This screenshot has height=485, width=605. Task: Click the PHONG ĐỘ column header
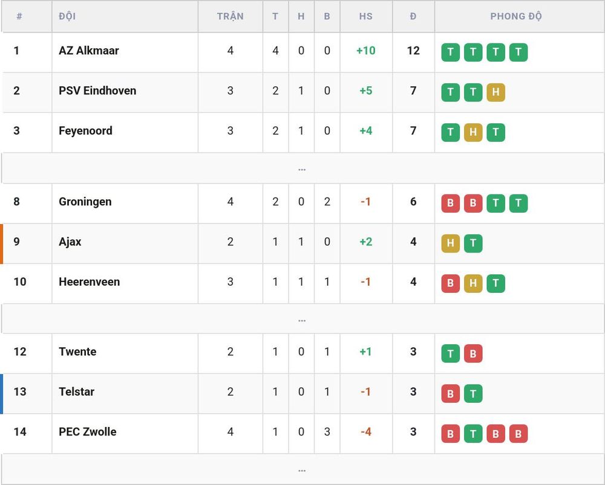click(x=516, y=16)
